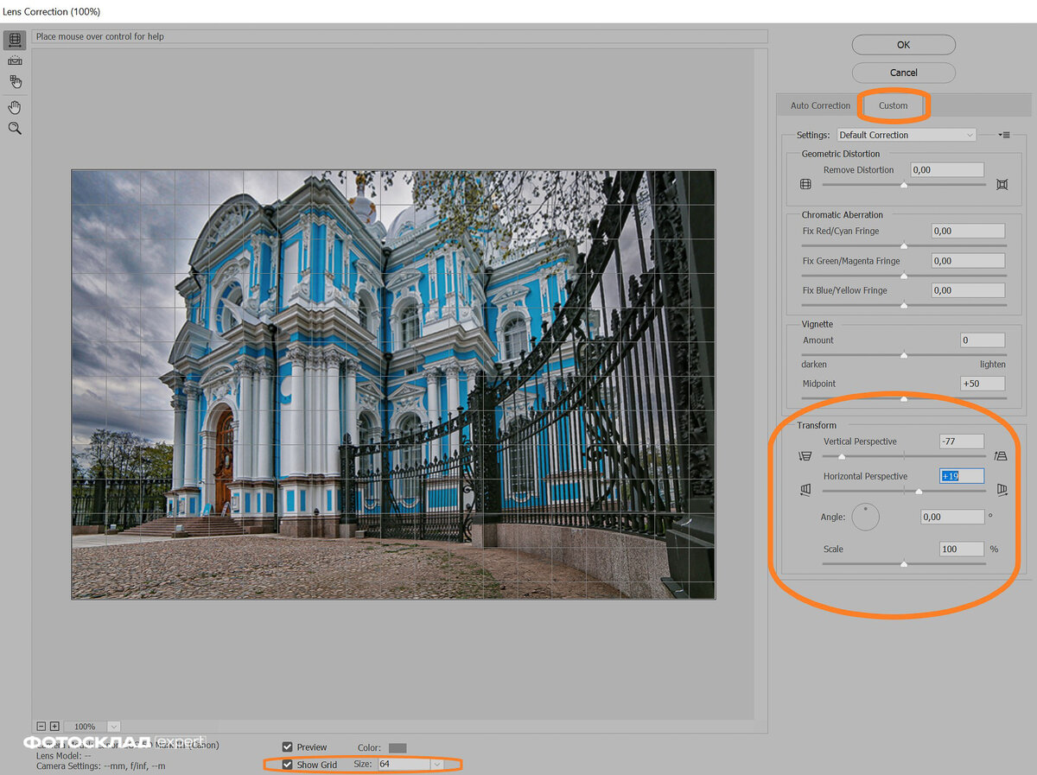Screen dimensions: 1037x775
Task: Select the Move Grid tool
Action: pos(15,82)
